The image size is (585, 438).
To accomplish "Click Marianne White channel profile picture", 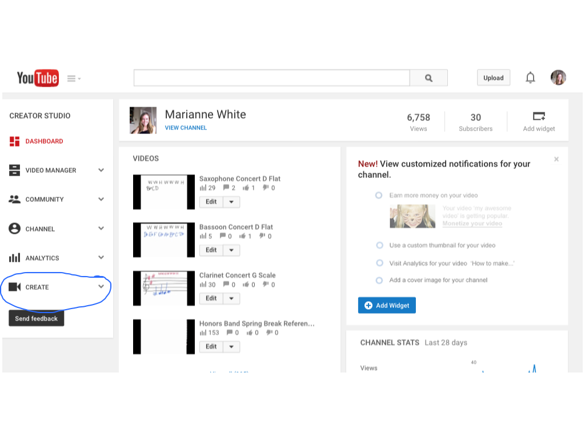I will tap(143, 120).
